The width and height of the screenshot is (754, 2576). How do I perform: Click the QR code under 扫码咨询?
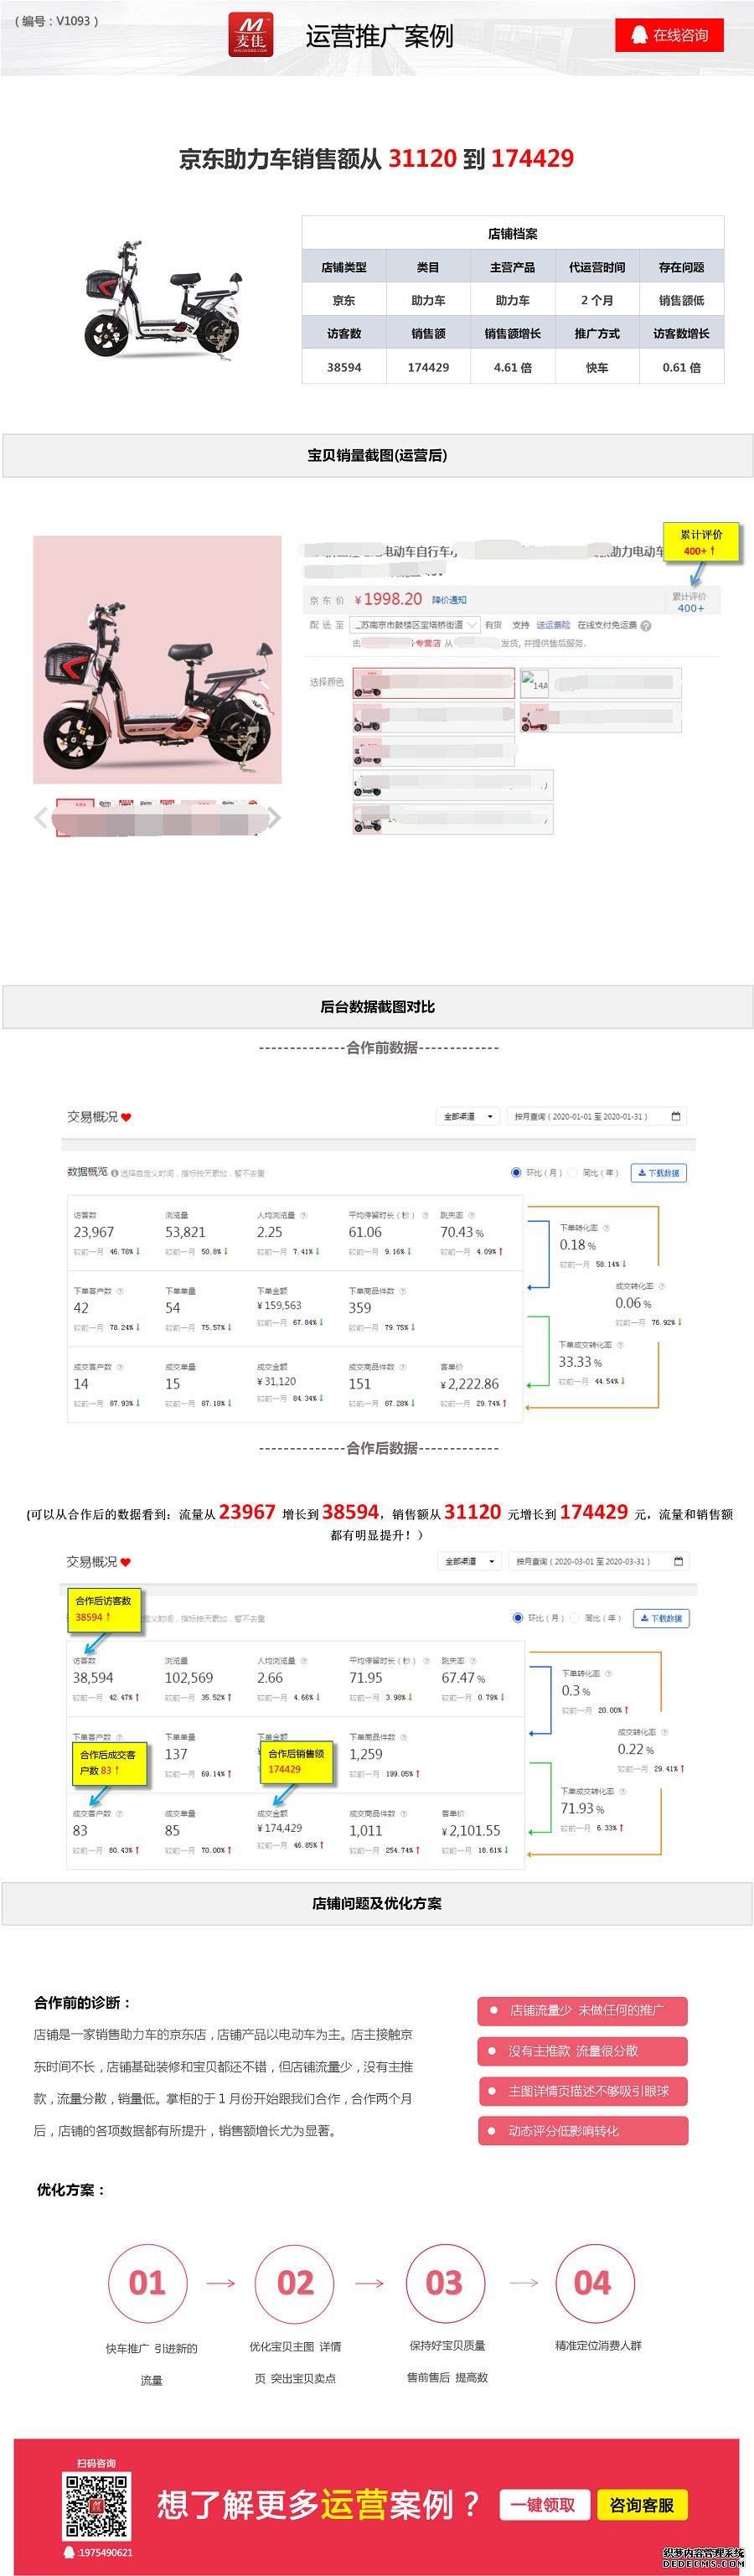(97, 2505)
